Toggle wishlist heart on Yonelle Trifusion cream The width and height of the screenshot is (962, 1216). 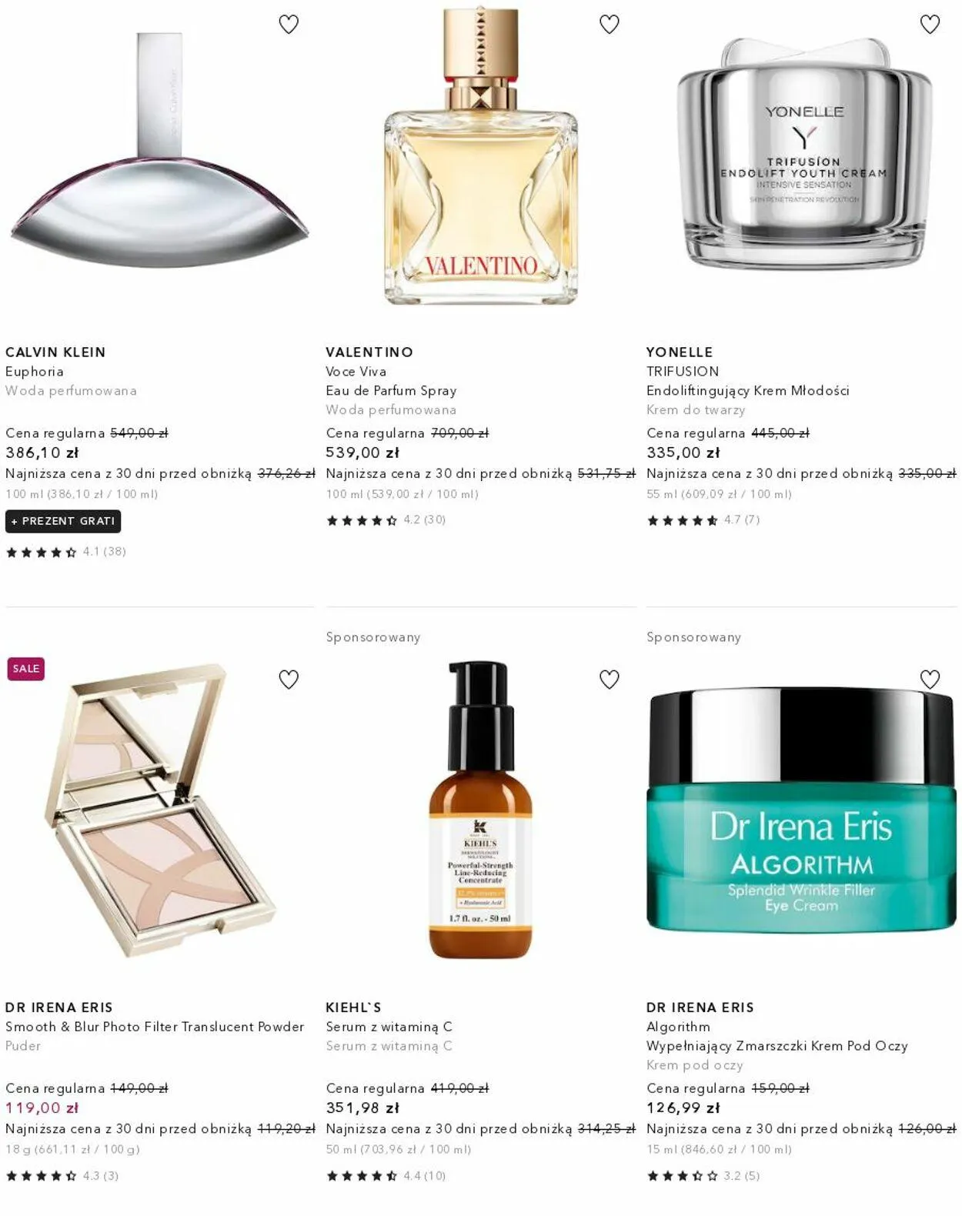(930, 25)
